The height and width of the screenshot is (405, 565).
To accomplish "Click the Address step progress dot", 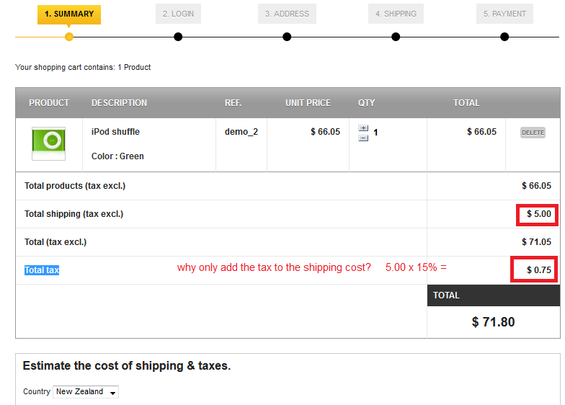I will pos(287,37).
